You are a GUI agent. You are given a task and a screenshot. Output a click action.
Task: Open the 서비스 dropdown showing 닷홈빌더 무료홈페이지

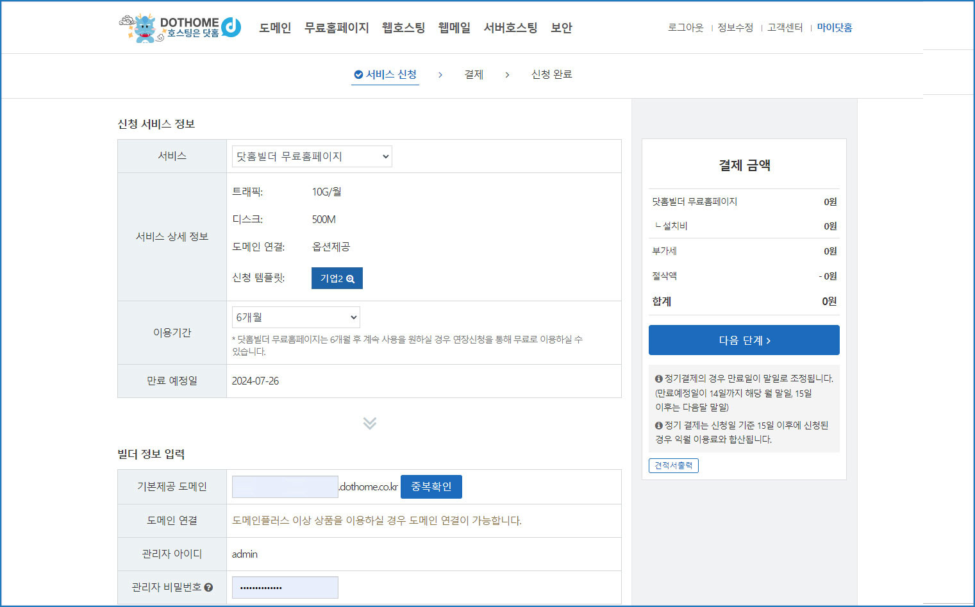tap(312, 156)
